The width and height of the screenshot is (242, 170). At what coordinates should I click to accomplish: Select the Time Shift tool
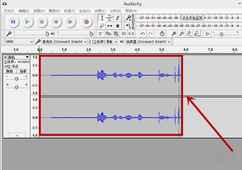coord(110,26)
